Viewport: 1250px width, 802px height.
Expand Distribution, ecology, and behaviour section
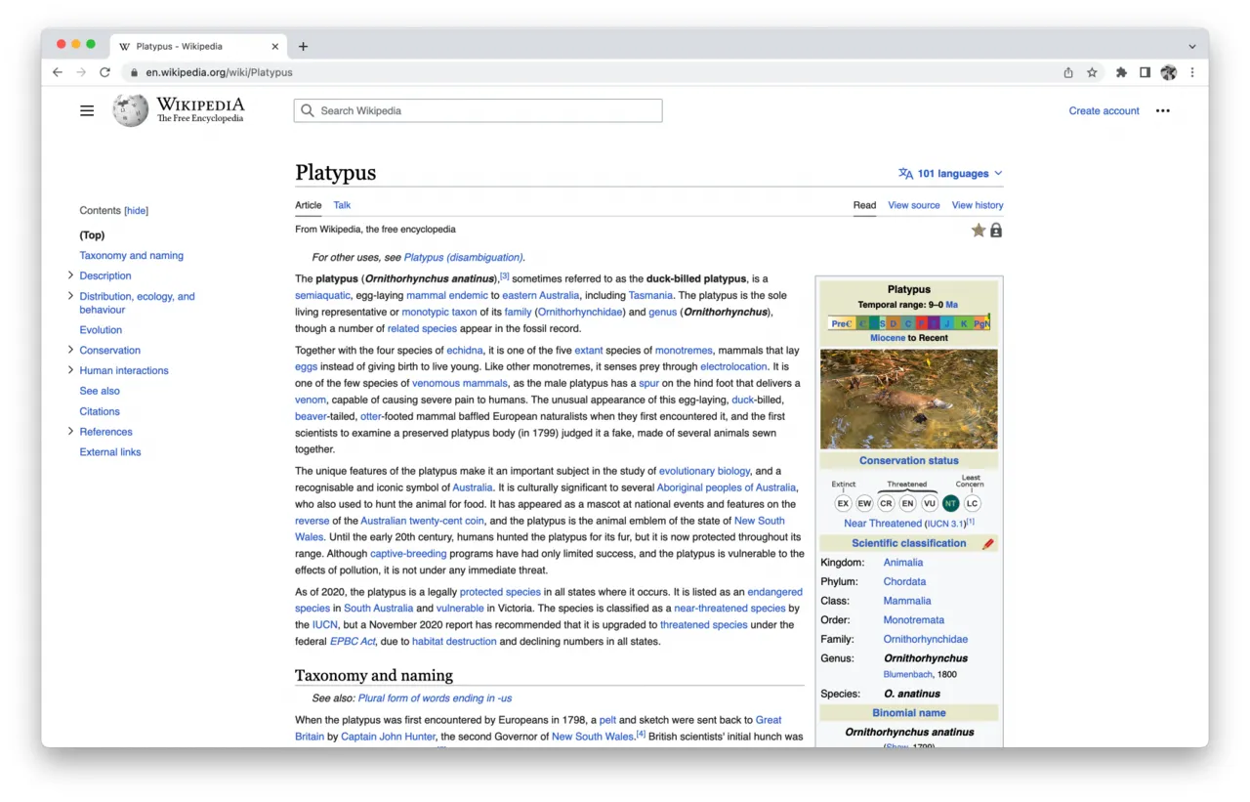70,296
